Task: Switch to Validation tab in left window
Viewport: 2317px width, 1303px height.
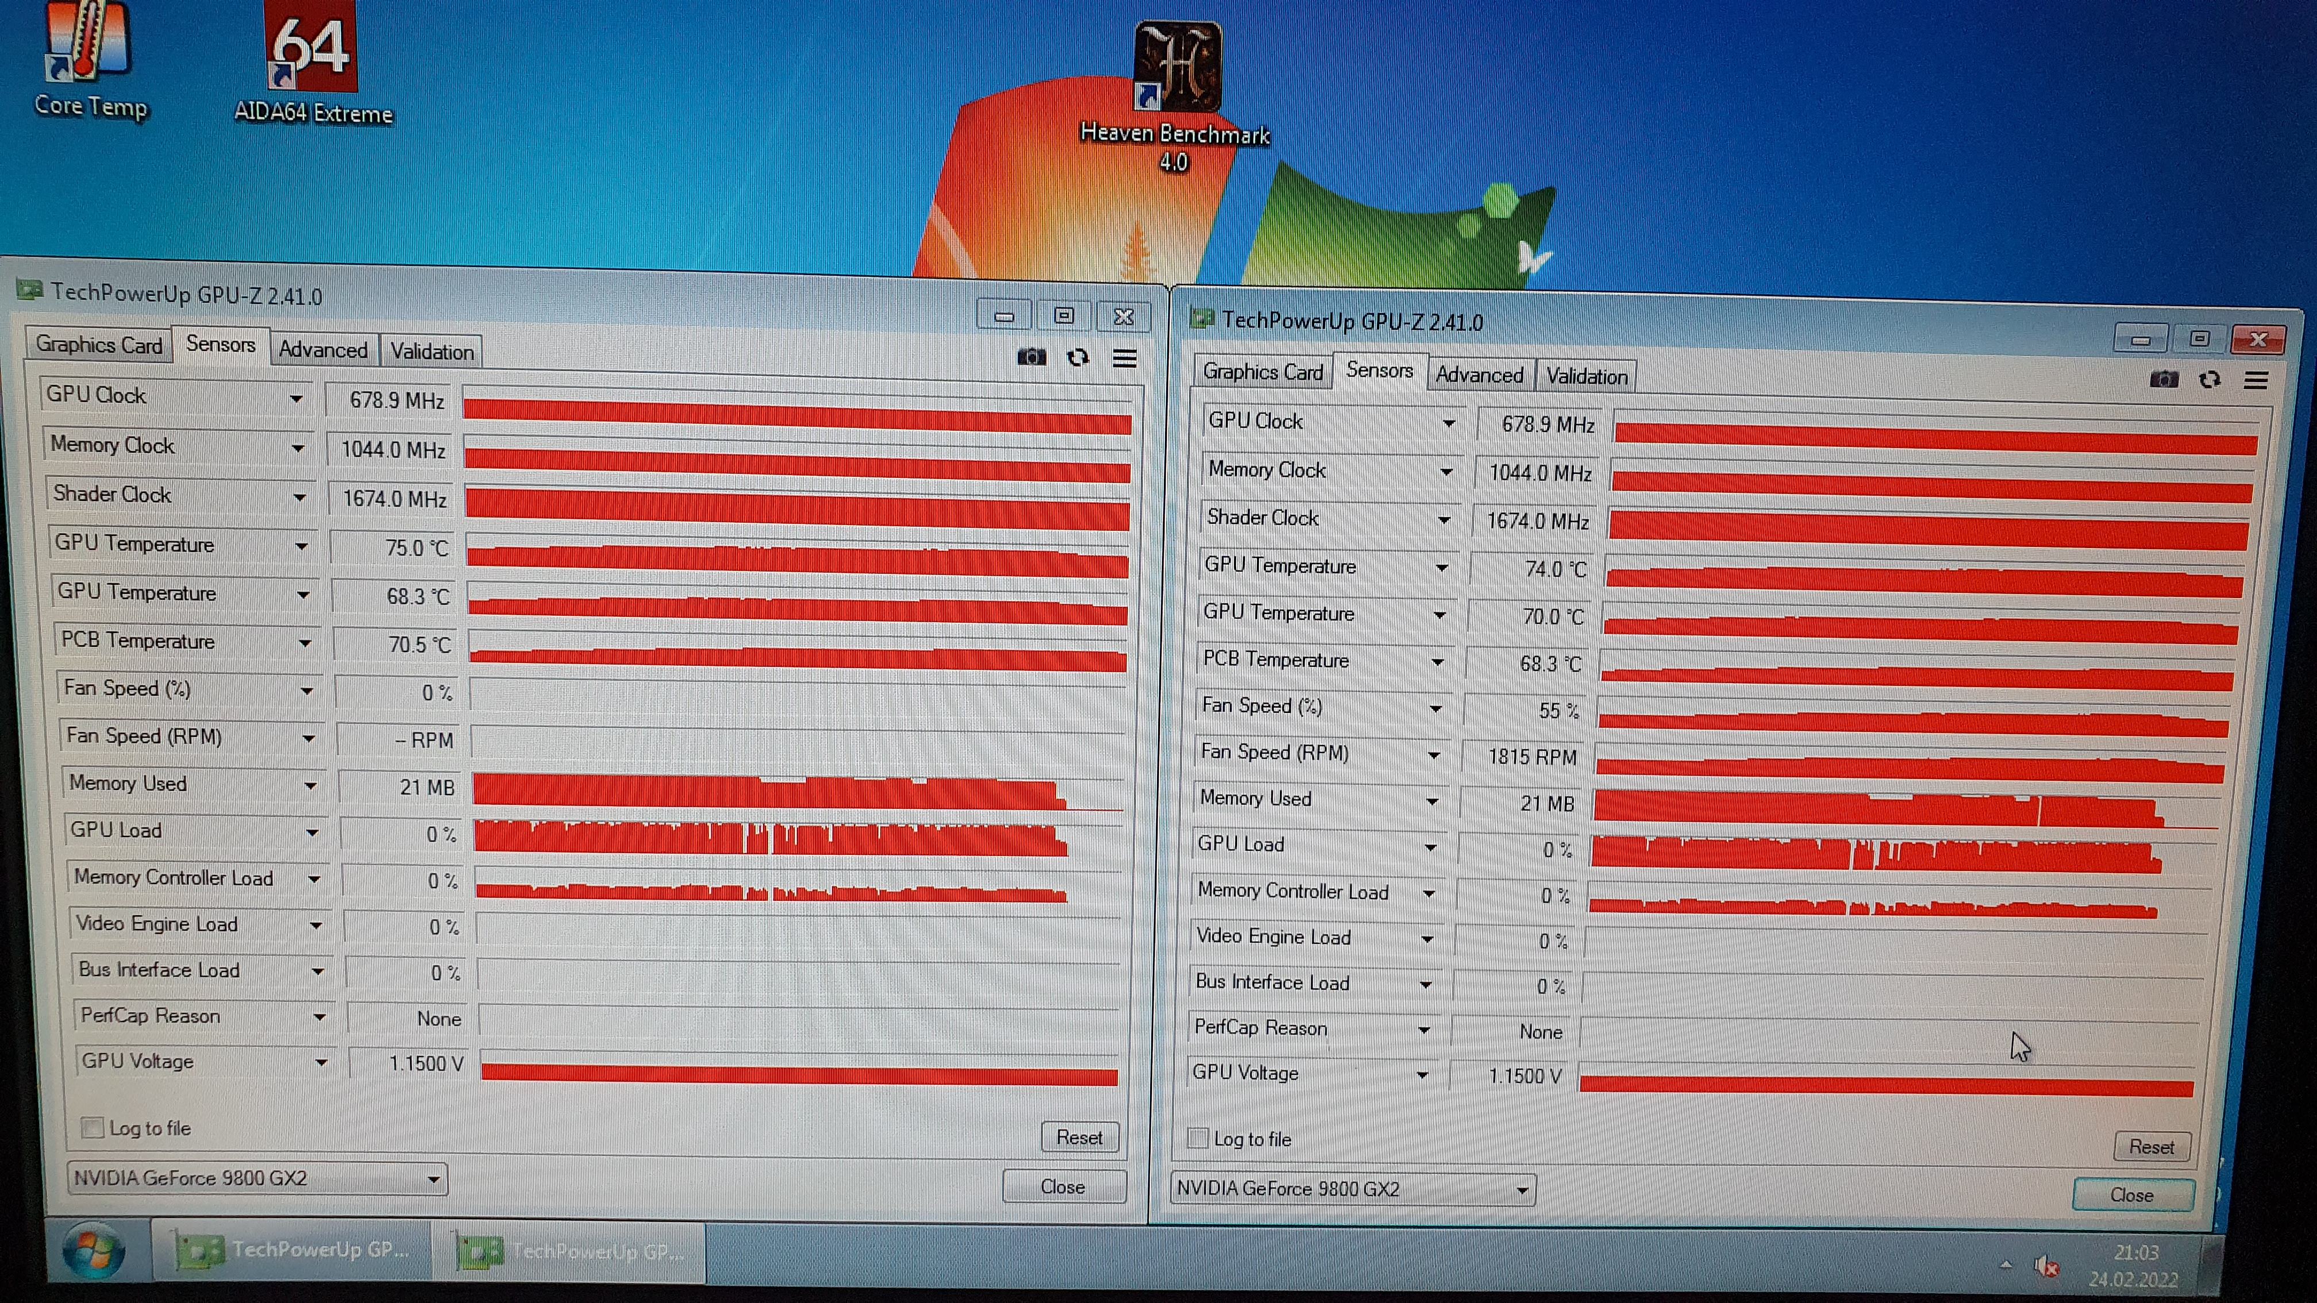Action: click(432, 352)
